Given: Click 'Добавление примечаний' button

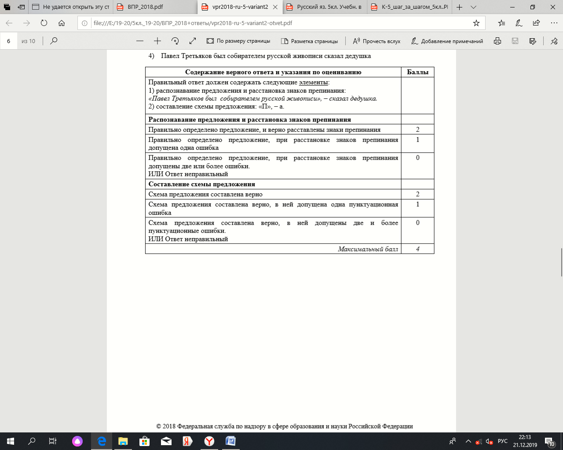Looking at the screenshot, I should (447, 41).
